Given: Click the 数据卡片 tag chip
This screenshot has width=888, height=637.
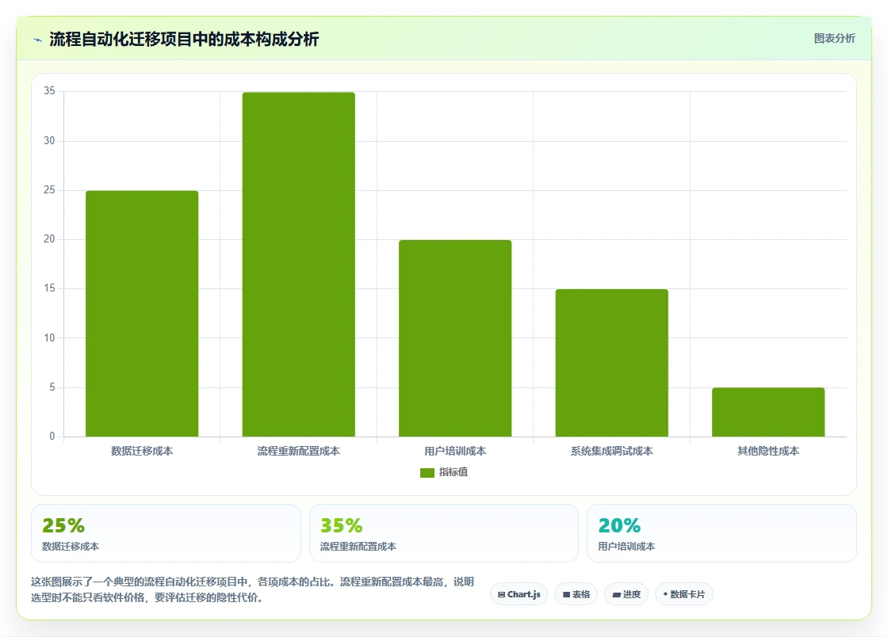Looking at the screenshot, I should point(684,594).
